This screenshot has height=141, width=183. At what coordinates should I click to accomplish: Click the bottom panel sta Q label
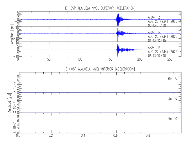(x=172, y=119)
